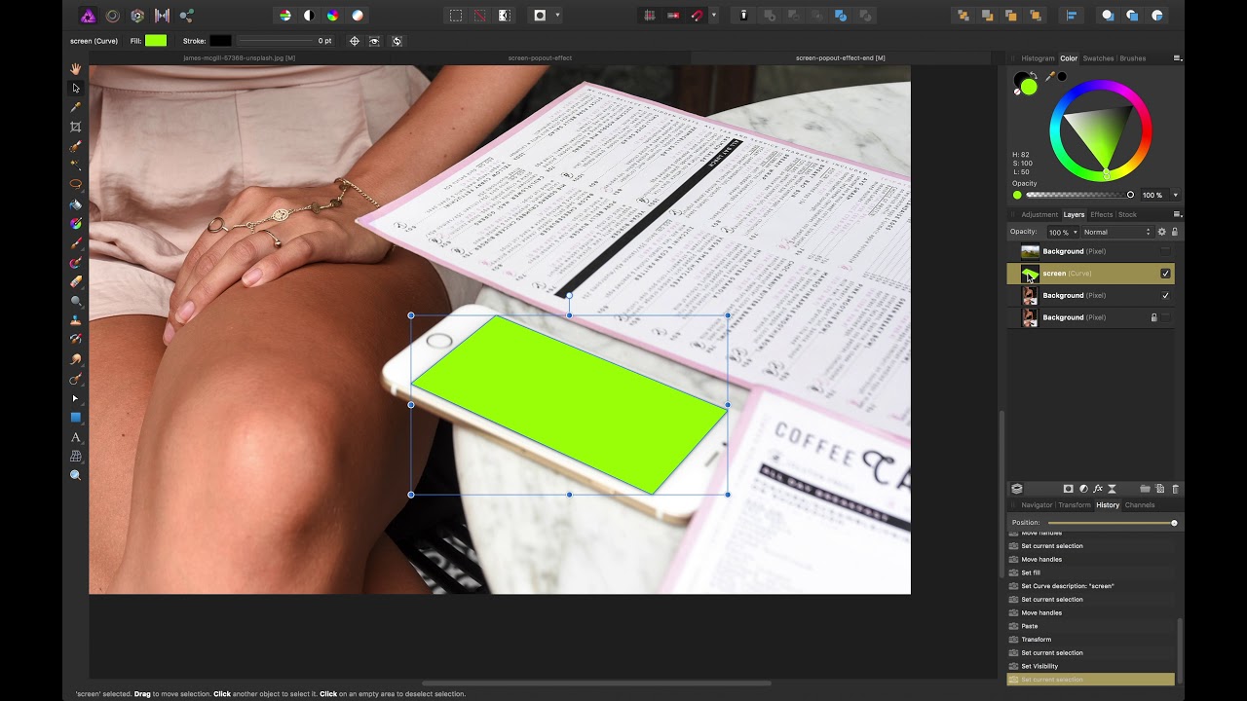Select the Flood Fill bucket tool

pyautogui.click(x=75, y=204)
